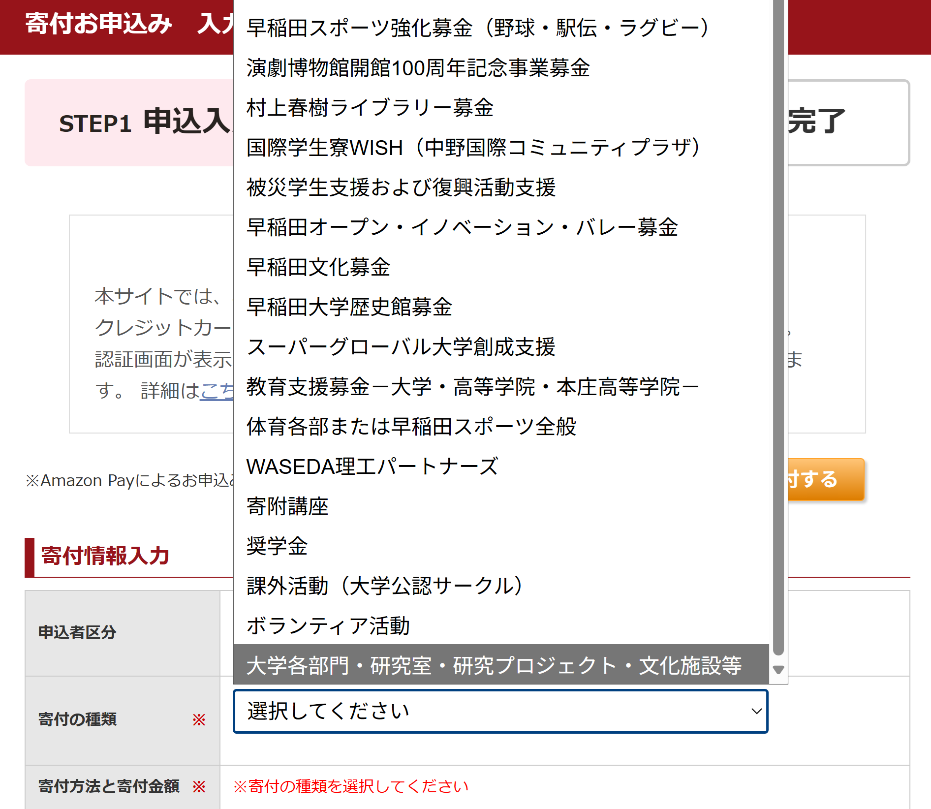Open the 選択してください donation type dropdown
Viewport: 931px width, 809px height.
[500, 711]
